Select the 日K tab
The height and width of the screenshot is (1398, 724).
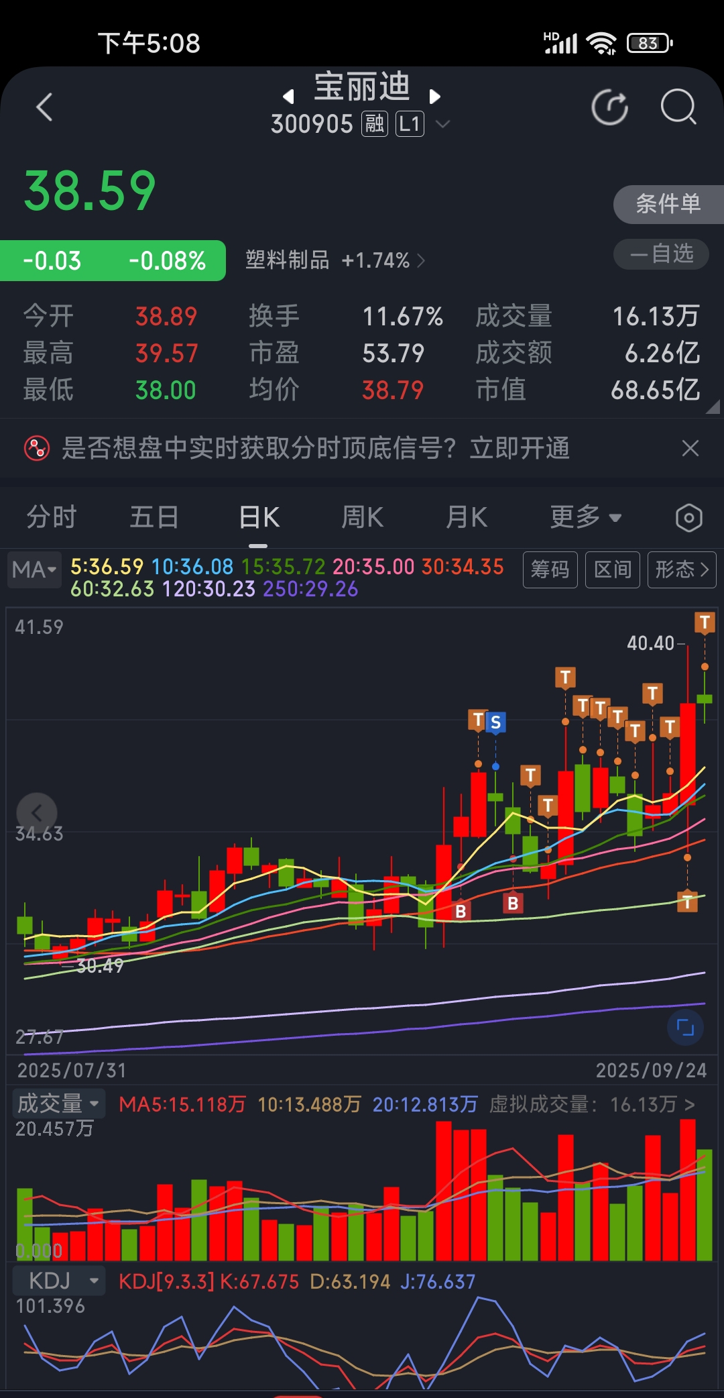click(259, 517)
